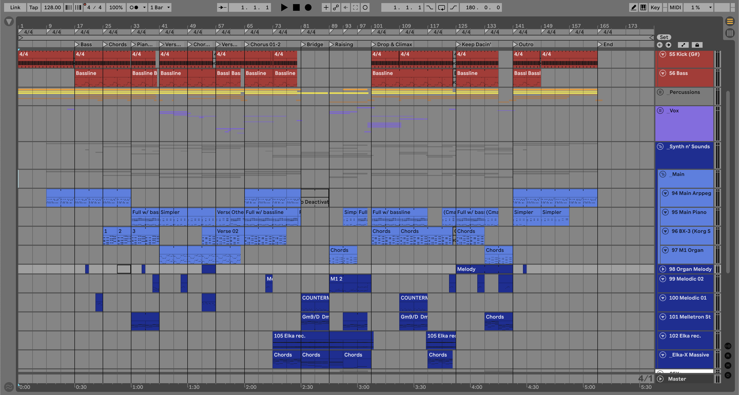Jump to the Drop & Climax locator
Viewport: 739px width, 395px height.
(374, 44)
